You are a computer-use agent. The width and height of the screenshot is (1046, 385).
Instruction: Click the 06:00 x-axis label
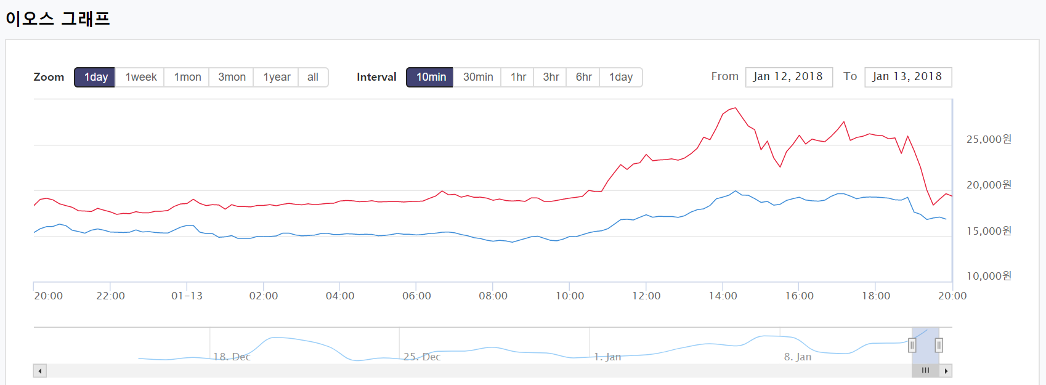point(416,296)
